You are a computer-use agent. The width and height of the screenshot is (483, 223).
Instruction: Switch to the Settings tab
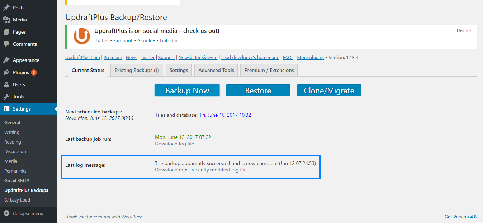tap(179, 70)
